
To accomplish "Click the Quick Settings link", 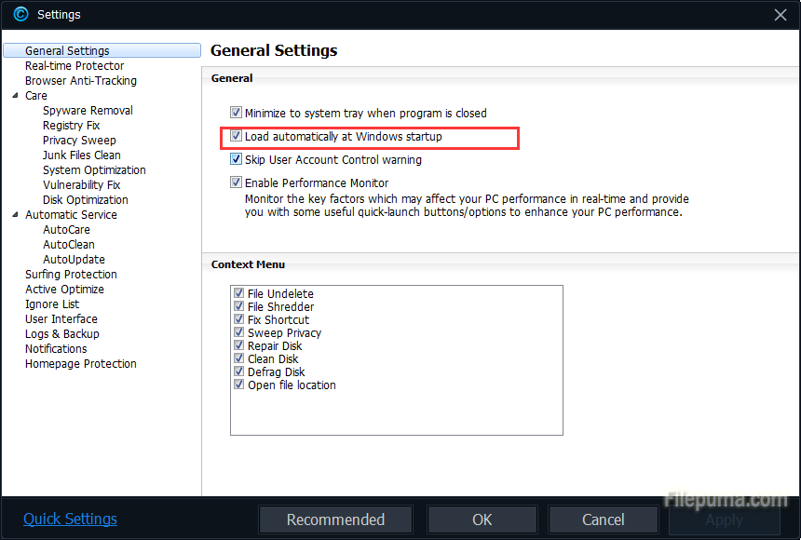I will tap(71, 520).
